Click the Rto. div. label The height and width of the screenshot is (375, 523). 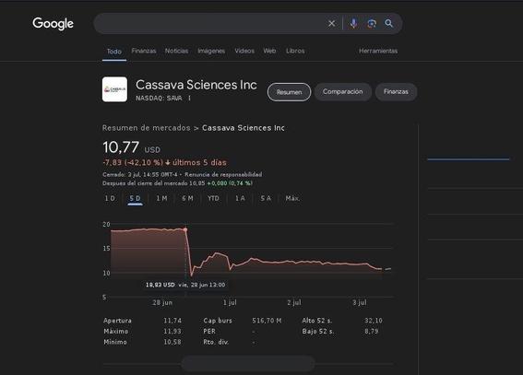pos(216,342)
